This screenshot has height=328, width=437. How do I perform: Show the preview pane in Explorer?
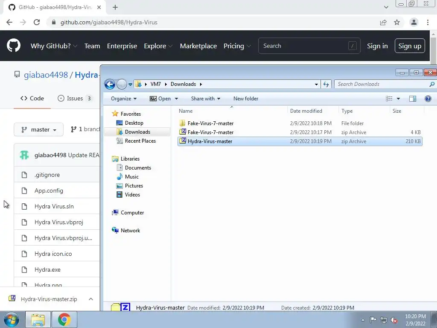[413, 99]
